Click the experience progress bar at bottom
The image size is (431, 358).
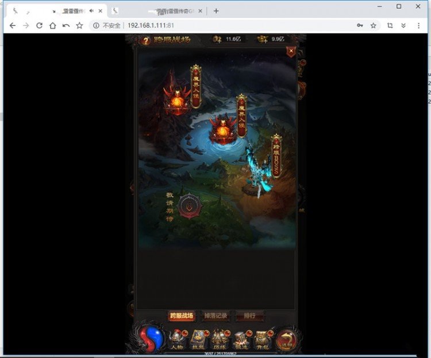tap(220, 353)
